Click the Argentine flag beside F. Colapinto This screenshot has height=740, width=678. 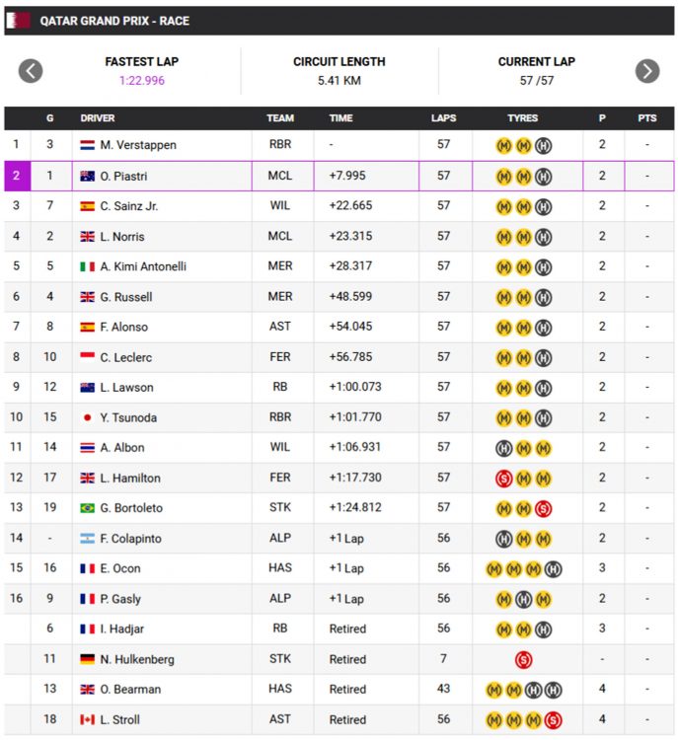coord(88,539)
